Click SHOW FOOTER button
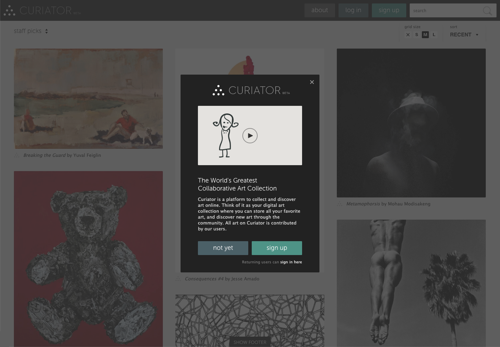This screenshot has height=347, width=500. (250, 342)
